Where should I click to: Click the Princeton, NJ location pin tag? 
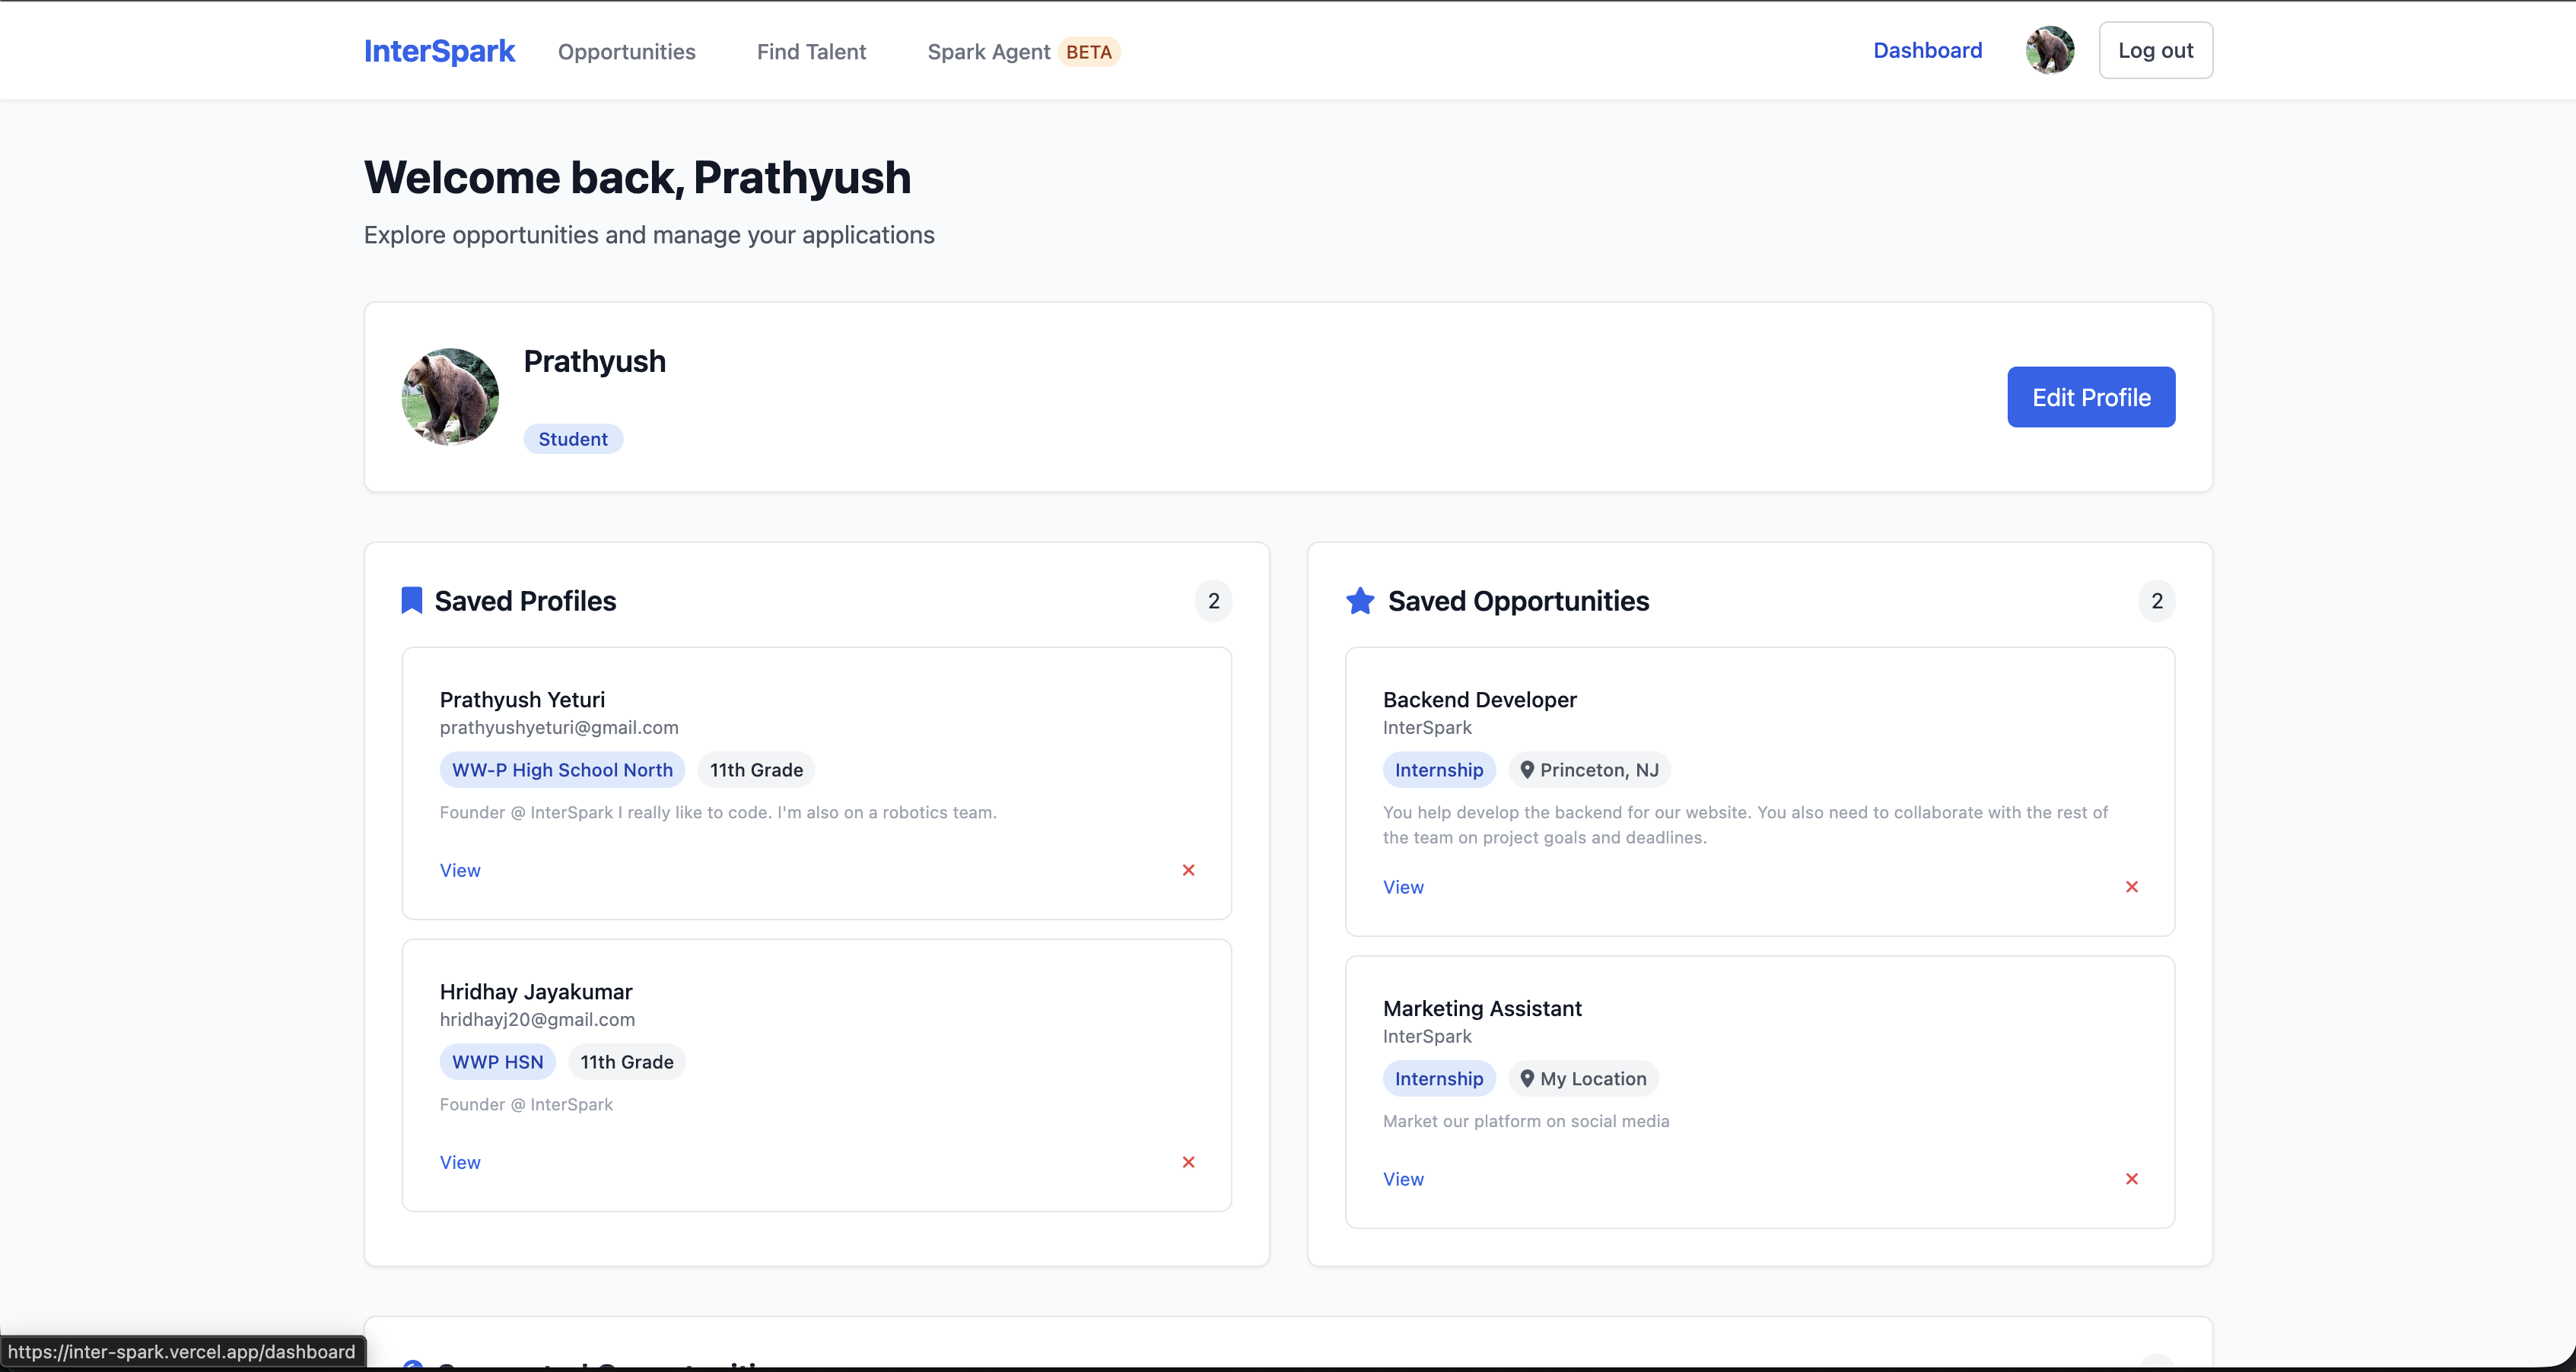tap(1589, 770)
